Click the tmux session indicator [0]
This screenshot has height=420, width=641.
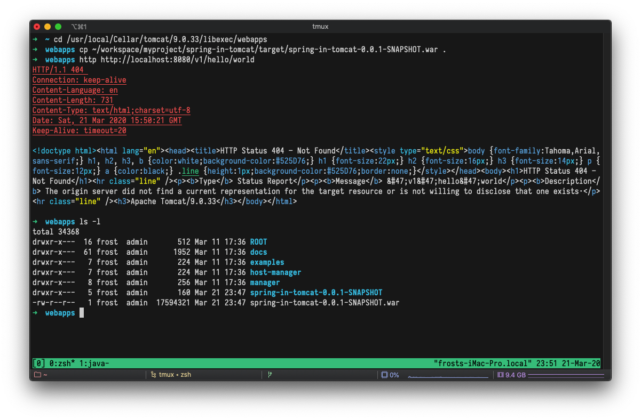(x=39, y=364)
